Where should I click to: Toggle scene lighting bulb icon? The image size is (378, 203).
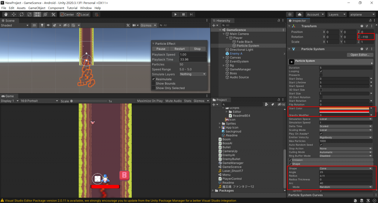pos(42,26)
